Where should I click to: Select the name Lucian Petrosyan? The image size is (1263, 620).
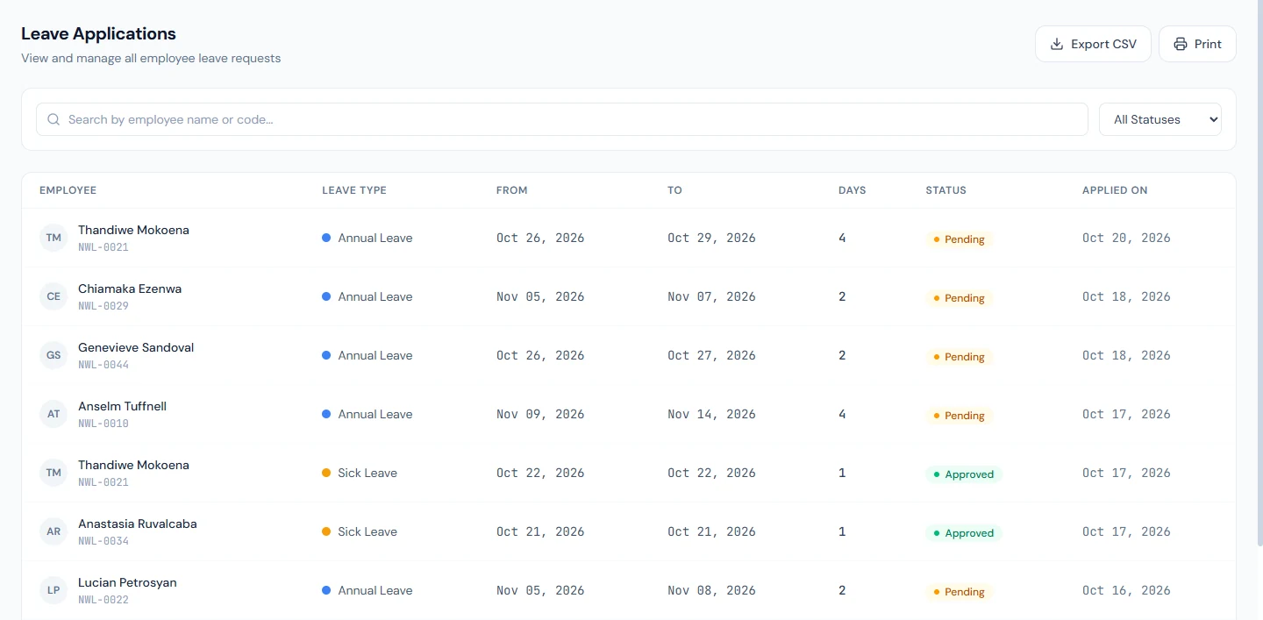127,582
